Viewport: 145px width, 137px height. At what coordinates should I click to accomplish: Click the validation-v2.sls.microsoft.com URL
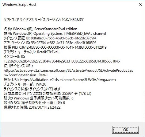[x=68, y=80]
